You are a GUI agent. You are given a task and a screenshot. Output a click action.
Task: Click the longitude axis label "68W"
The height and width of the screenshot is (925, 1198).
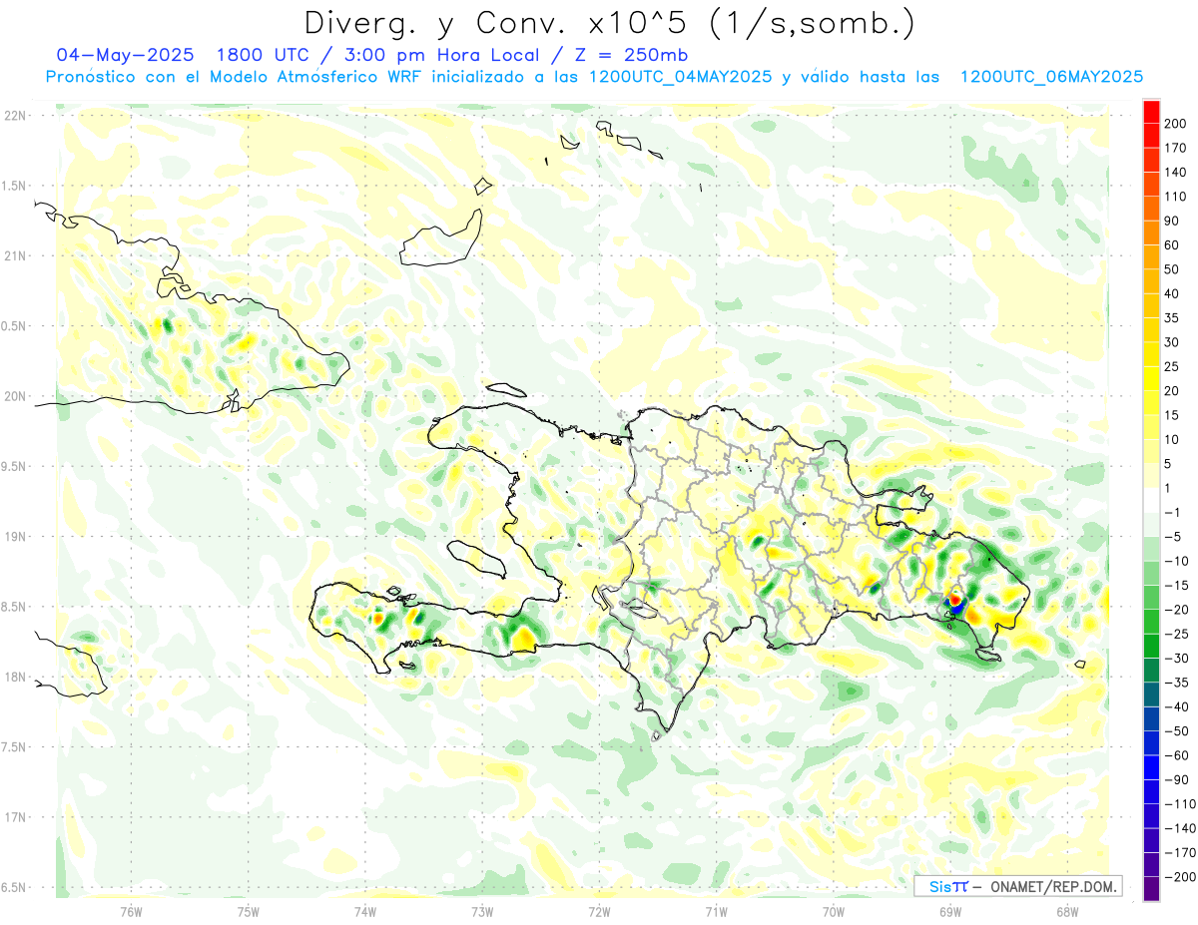tap(1066, 911)
